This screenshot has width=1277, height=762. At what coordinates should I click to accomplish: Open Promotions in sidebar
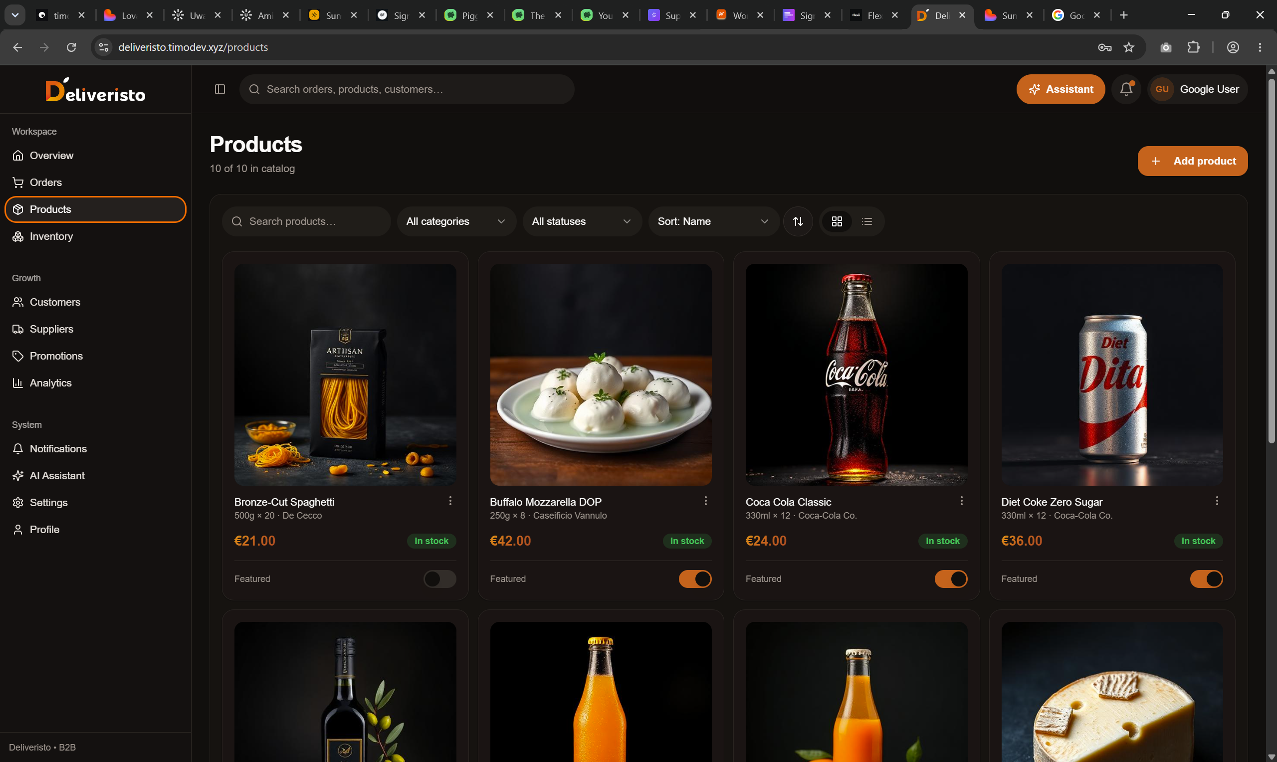coord(95,356)
